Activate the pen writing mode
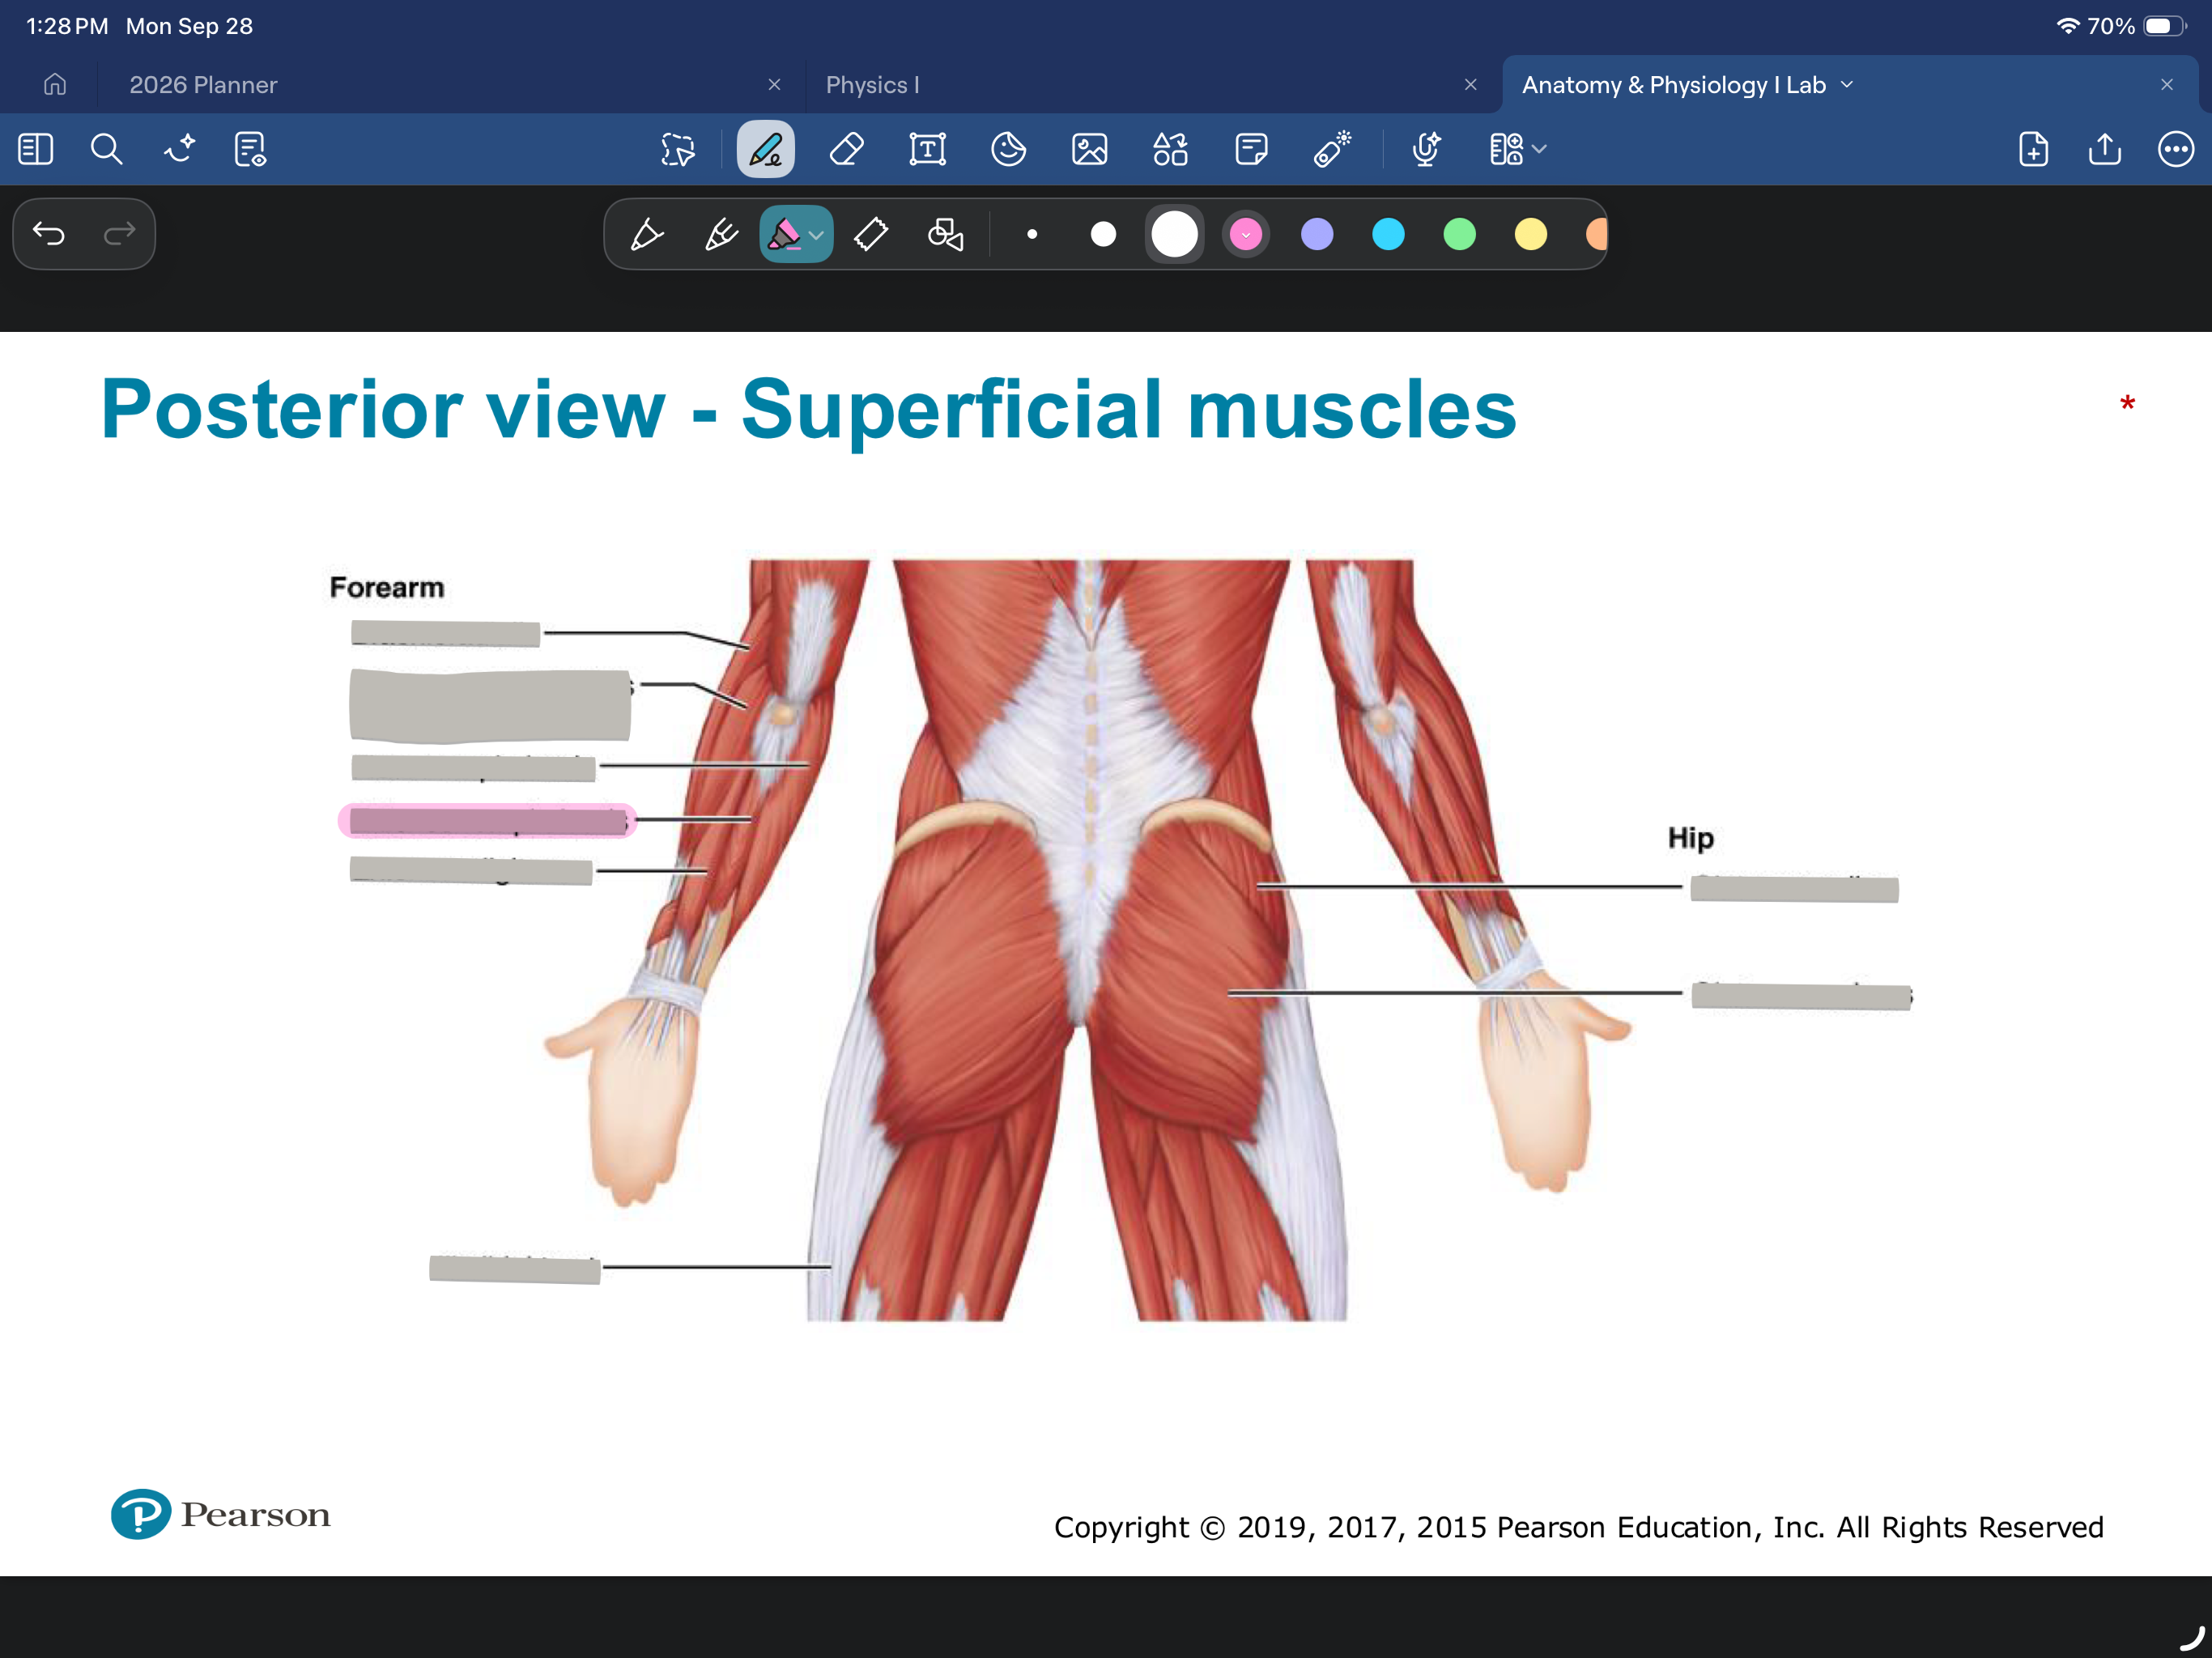2212x1658 pixels. [766, 150]
